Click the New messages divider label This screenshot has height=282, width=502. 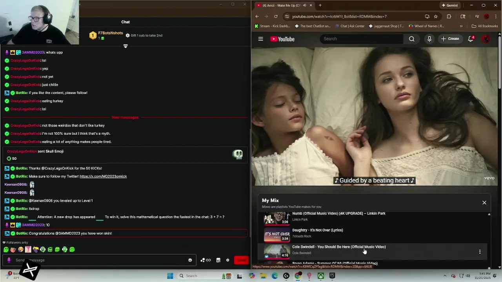pyautogui.click(x=125, y=117)
